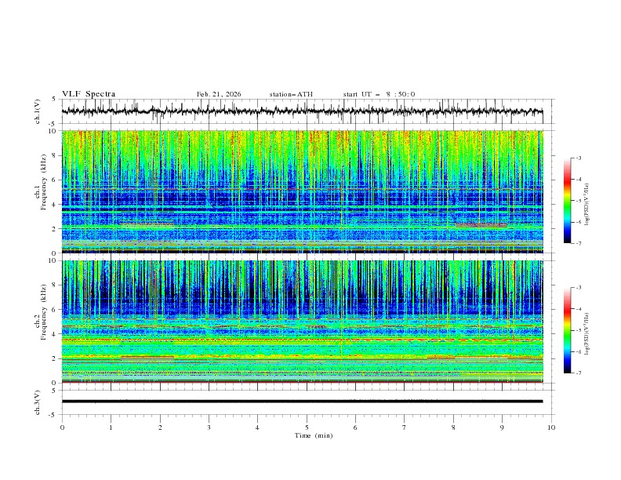Click the ch.1 voltage waveform trace

[302, 111]
